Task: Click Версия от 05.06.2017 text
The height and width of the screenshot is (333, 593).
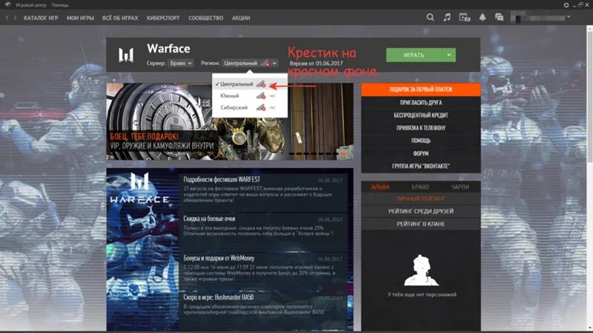Action: click(317, 64)
